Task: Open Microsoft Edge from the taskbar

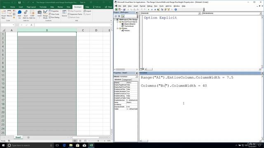Action: (x=64, y=145)
